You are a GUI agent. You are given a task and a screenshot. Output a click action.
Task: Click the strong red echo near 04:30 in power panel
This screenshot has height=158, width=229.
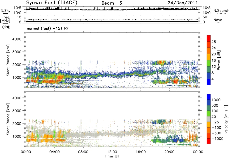tap(60, 78)
